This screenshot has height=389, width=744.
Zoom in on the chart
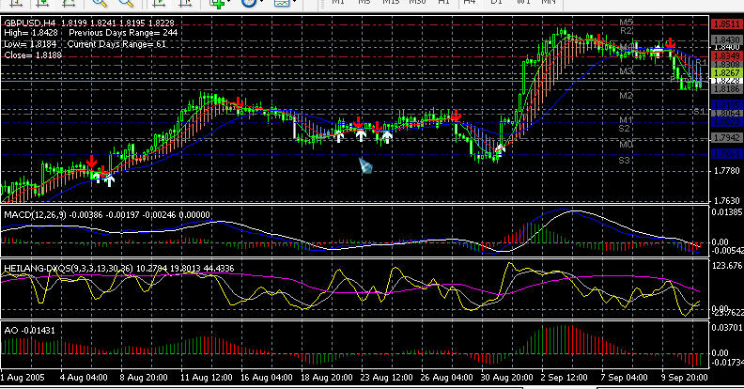click(97, 4)
